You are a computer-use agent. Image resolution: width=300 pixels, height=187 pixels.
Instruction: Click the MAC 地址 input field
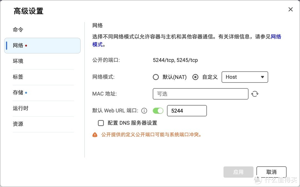click(200, 94)
